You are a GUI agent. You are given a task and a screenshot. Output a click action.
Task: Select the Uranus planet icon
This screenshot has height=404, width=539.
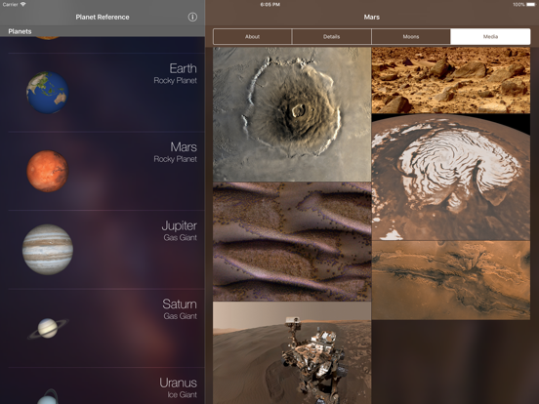pos(47,397)
